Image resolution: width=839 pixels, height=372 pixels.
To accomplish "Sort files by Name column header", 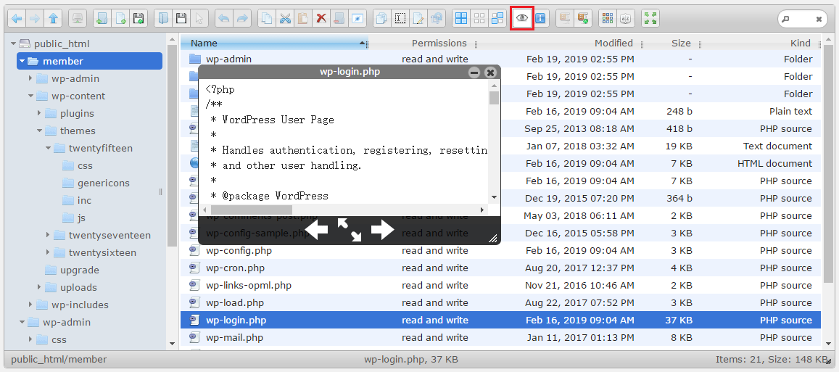I will [274, 44].
